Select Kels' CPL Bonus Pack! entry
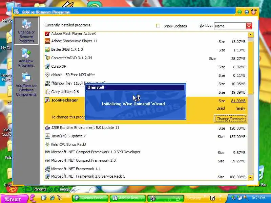 146,144
